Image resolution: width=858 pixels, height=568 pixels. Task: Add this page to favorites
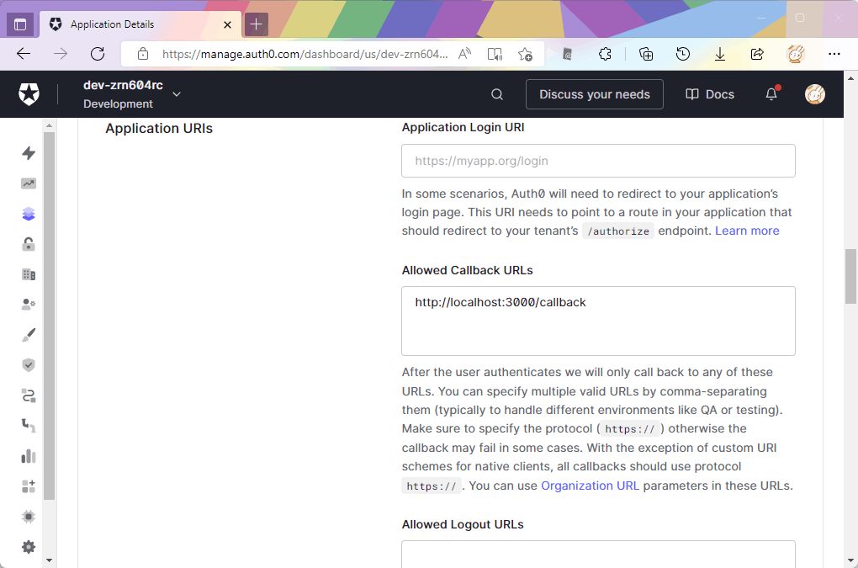[525, 54]
